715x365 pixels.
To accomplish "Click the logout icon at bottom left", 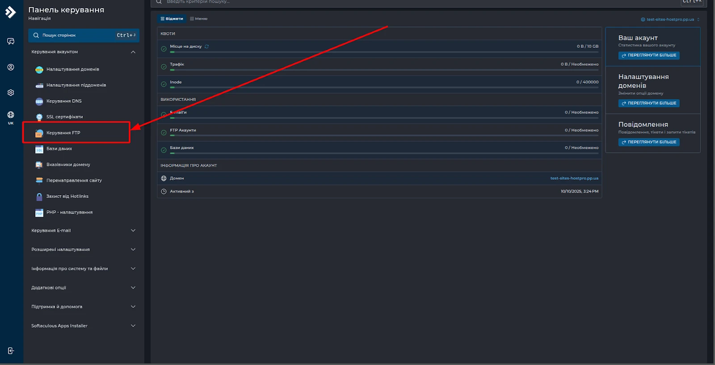I will (11, 351).
